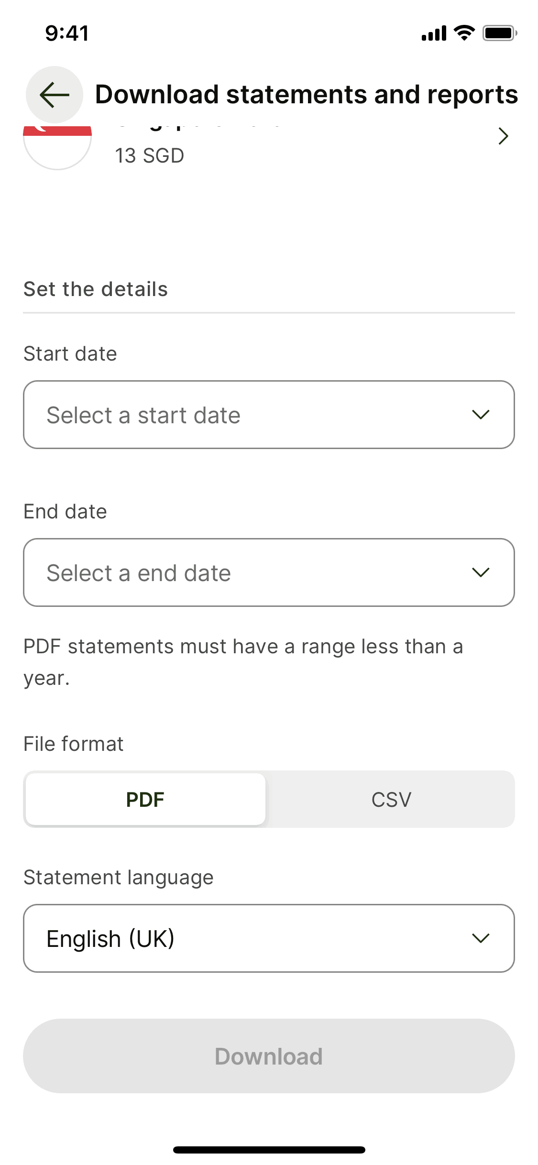538x1165 pixels.
Task: Tap the 'Download statements and reports' title
Action: click(306, 95)
